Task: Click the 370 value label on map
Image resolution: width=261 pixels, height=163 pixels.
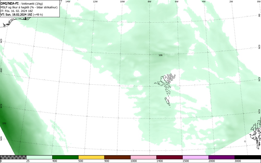Action: [x=4, y=123]
